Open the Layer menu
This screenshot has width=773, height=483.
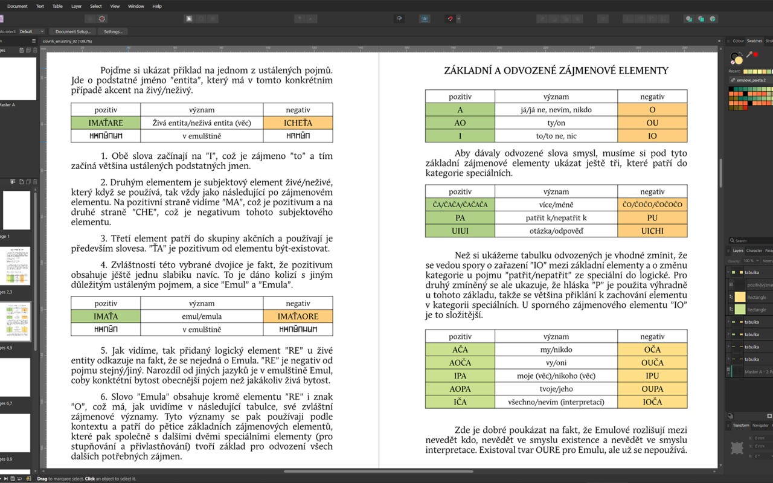pos(76,6)
